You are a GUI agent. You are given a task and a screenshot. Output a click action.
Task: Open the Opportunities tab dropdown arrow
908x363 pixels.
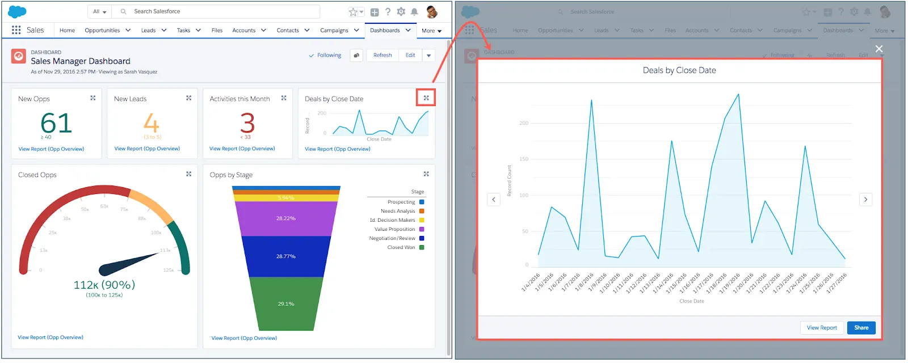click(128, 30)
